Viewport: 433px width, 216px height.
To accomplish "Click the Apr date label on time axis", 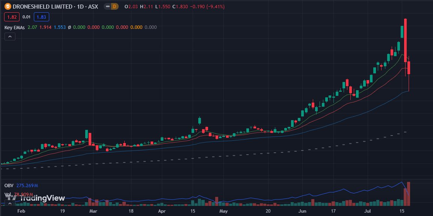I will point(162,211).
